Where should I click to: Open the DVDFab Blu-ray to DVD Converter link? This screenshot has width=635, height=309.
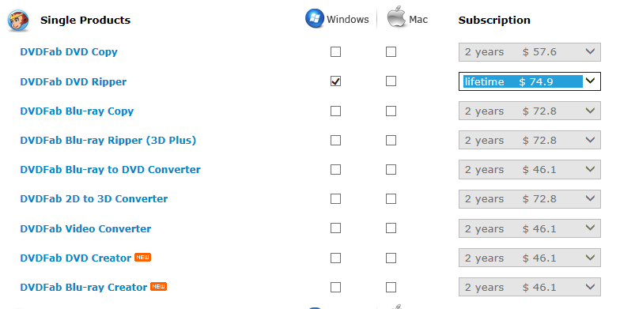tap(110, 170)
